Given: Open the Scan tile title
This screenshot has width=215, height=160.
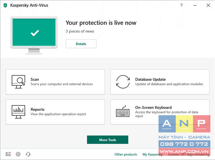Looking at the screenshot, I should click(x=35, y=79).
